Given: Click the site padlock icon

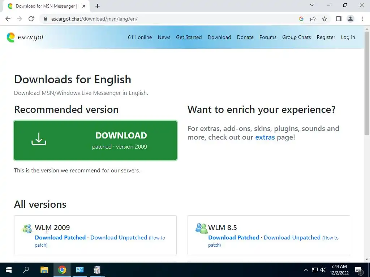Looking at the screenshot, I should point(46,19).
